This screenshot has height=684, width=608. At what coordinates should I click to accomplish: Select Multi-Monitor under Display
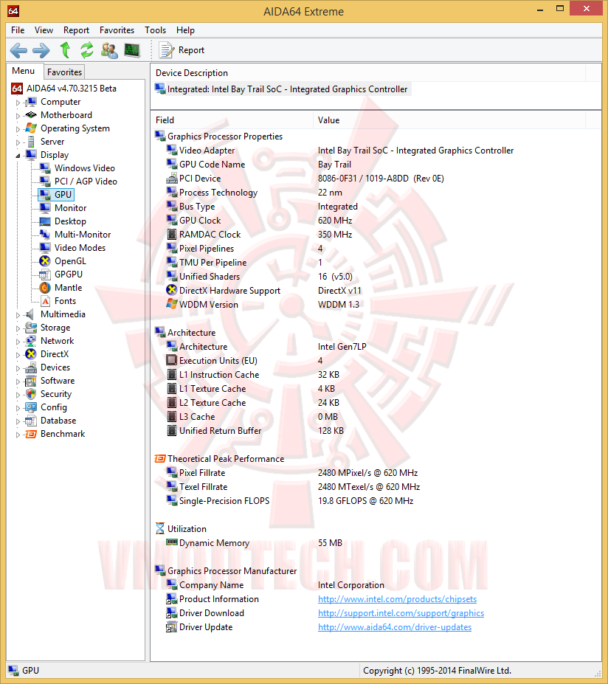[x=83, y=235]
